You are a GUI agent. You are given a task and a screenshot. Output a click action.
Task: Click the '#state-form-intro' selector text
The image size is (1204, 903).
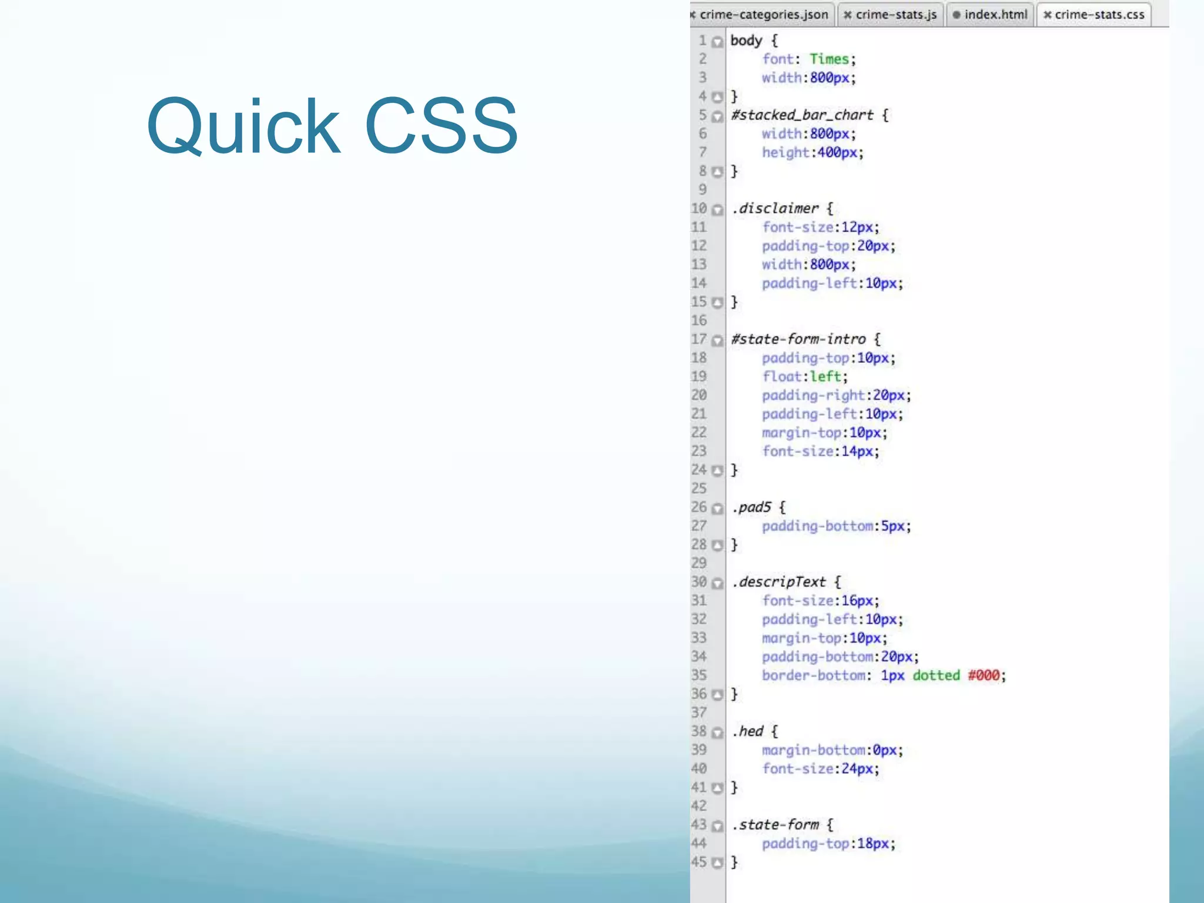click(x=798, y=339)
